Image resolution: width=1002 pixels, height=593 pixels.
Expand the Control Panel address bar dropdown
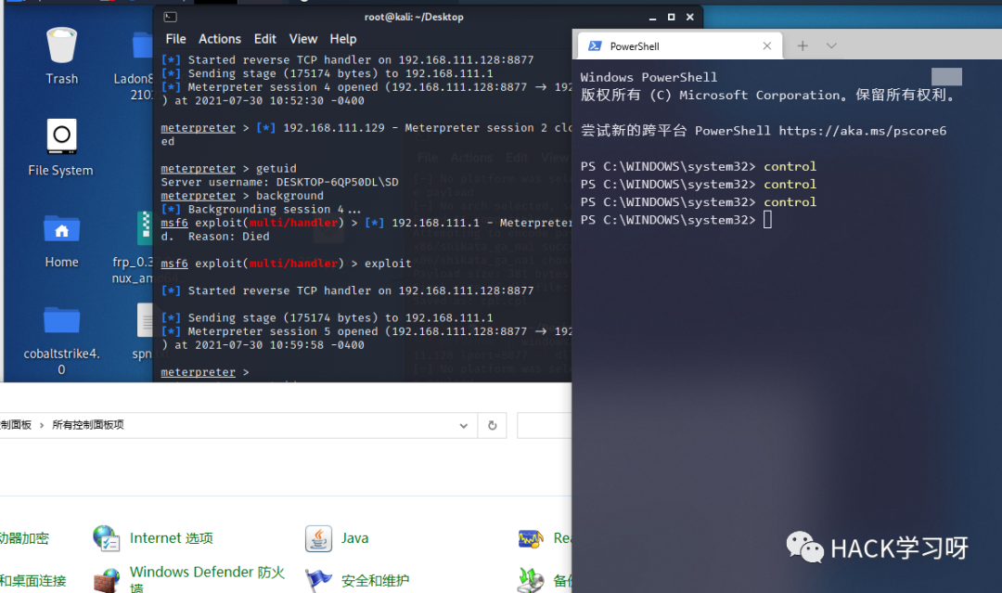pyautogui.click(x=463, y=426)
